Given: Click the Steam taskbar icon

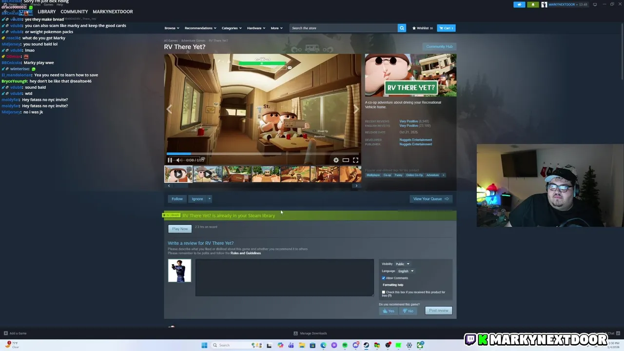Looking at the screenshot, I should (366, 345).
